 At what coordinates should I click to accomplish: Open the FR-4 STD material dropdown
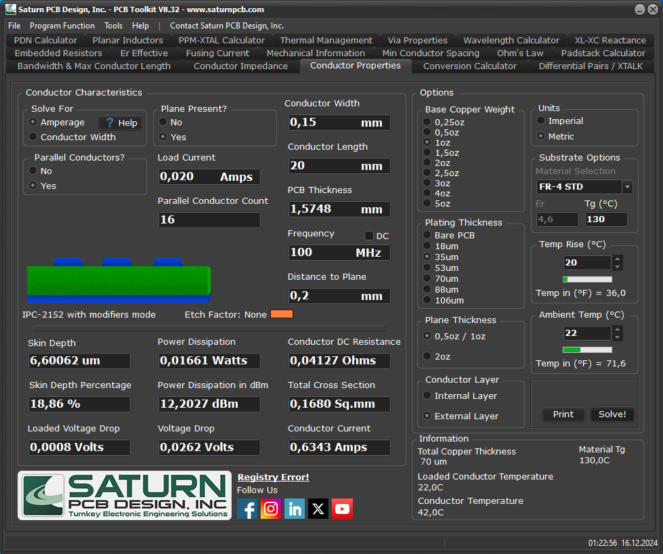point(628,186)
